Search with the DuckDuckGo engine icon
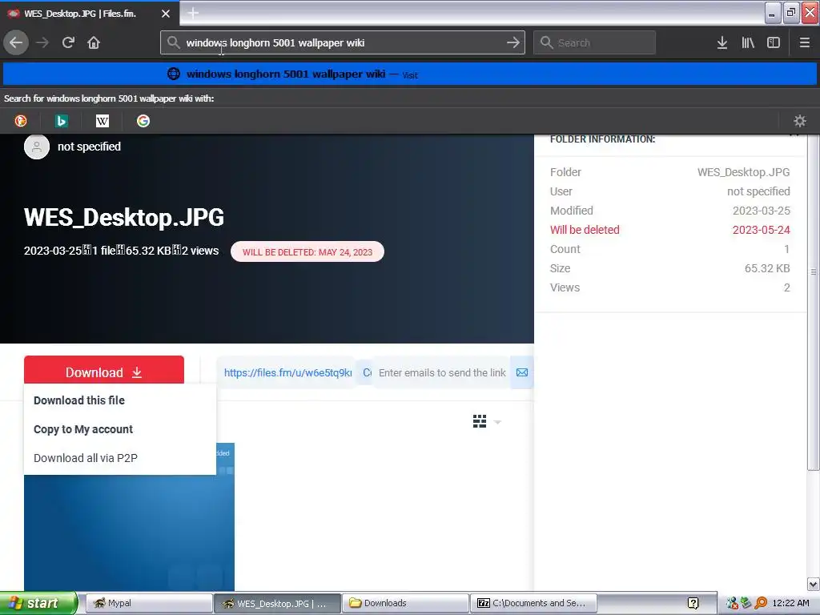Screen dimensions: 820x615 21,122
